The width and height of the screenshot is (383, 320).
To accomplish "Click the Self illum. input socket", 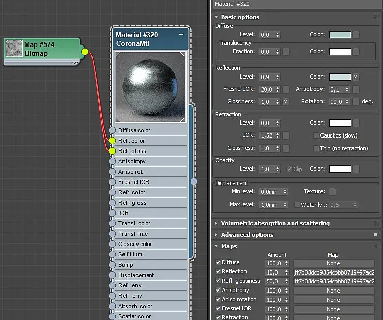I will [x=112, y=254].
